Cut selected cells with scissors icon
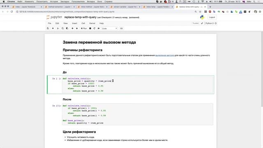 point(58,28)
